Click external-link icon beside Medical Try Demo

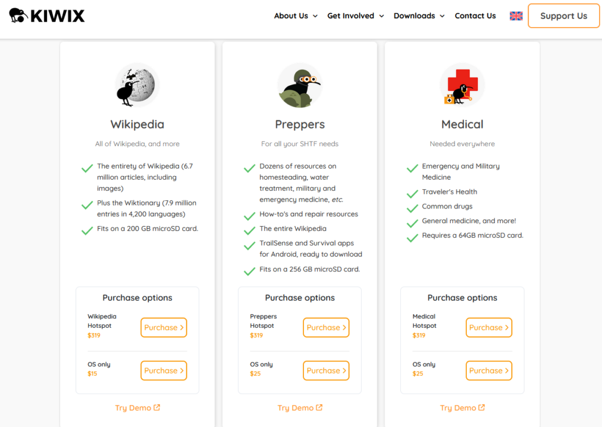pos(481,408)
